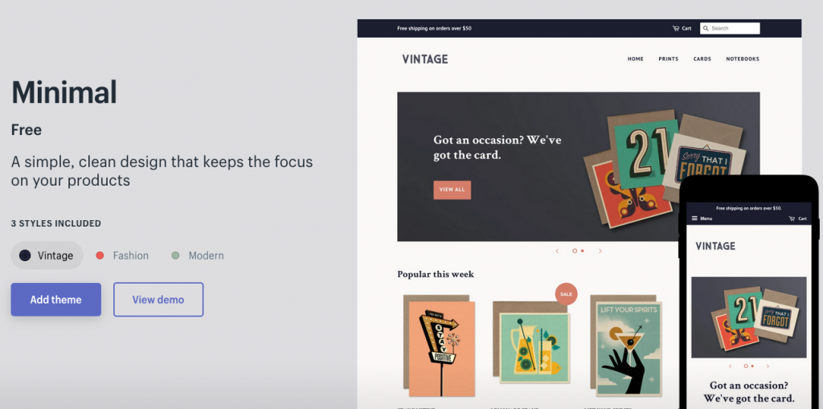Click next slide arrow in mobile preview

tap(768, 366)
